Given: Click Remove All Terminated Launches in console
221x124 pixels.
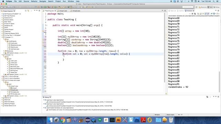Looking at the screenshot, I should pos(195,14).
